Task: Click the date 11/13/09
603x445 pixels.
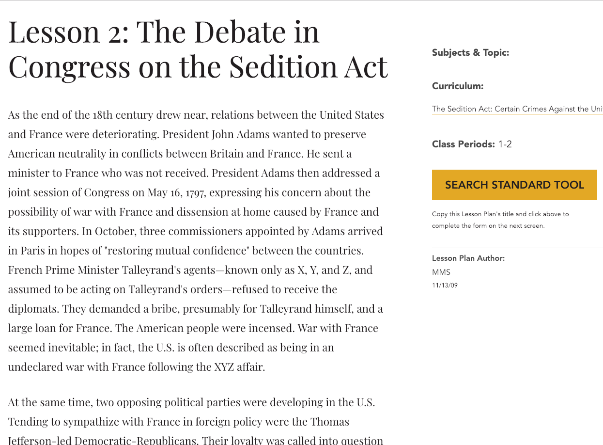Action: [x=445, y=285]
